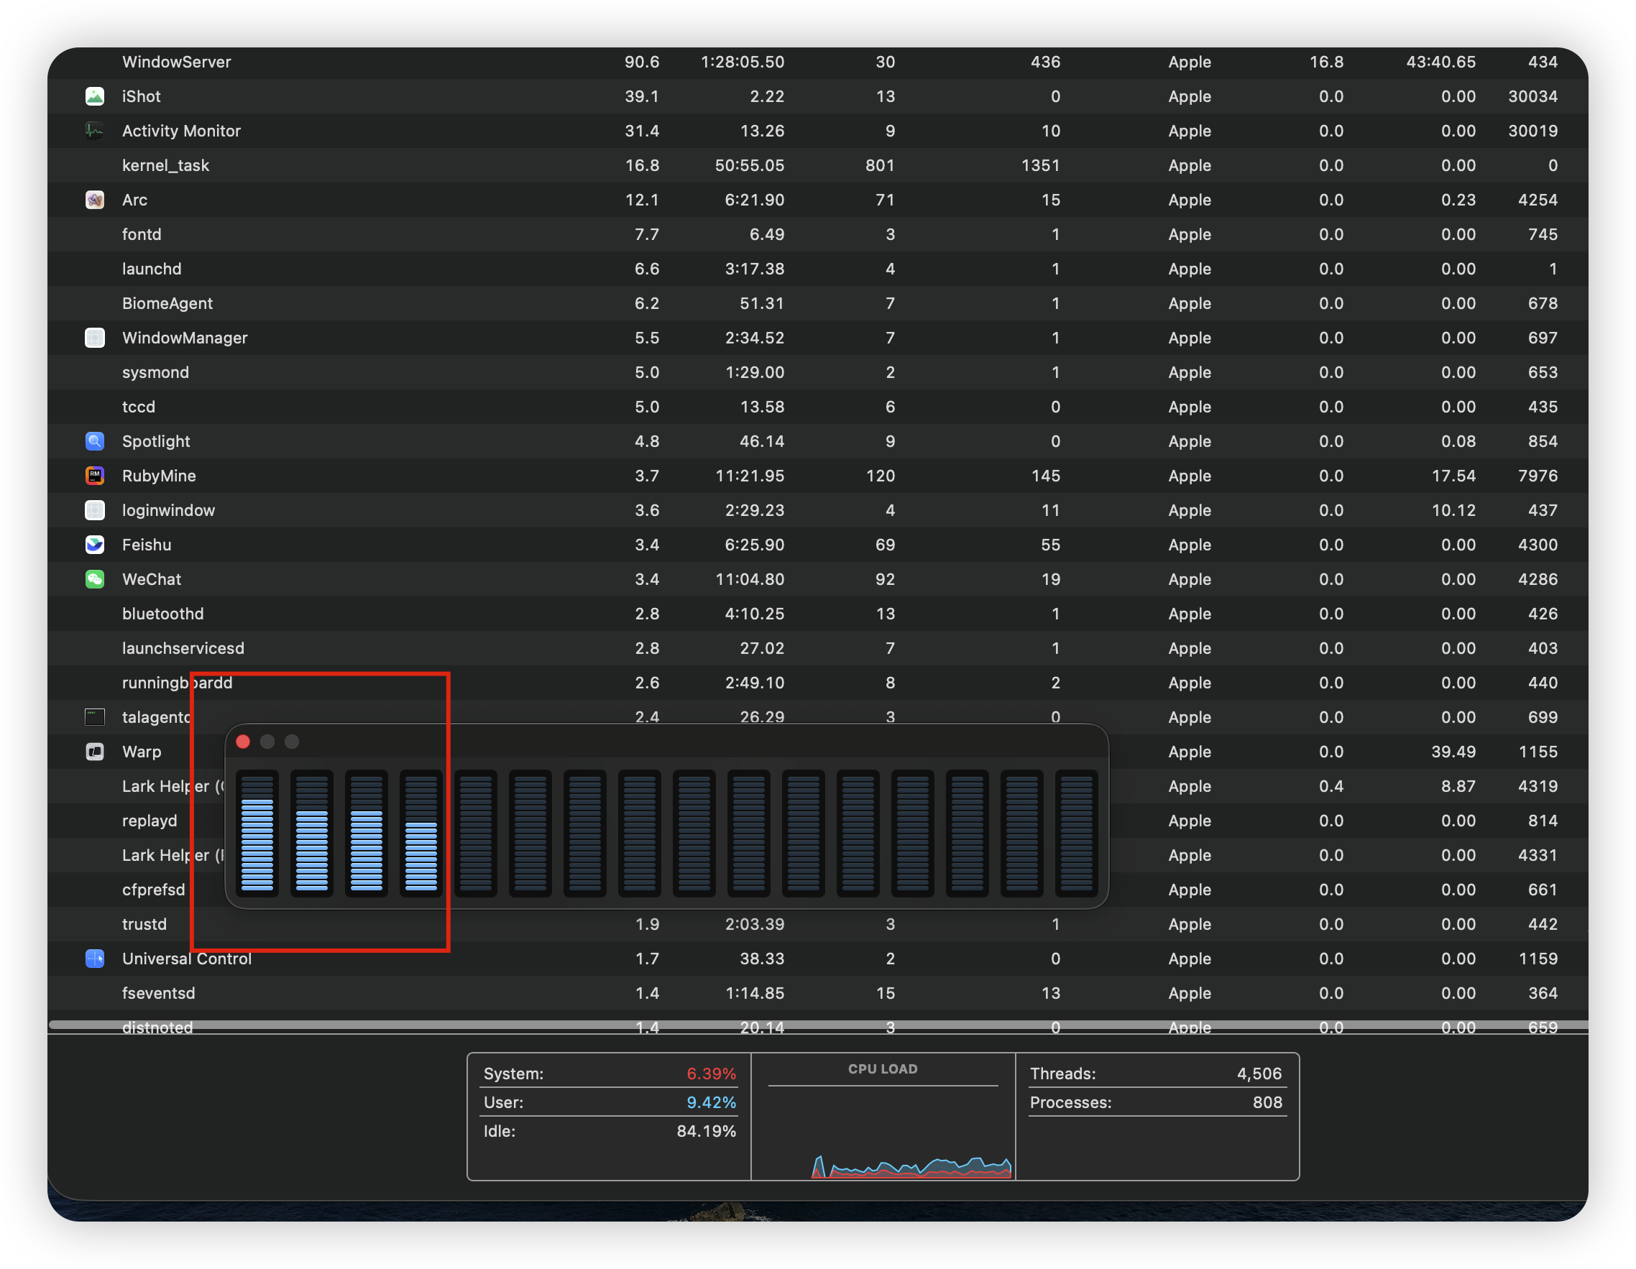This screenshot has width=1636, height=1269.
Task: Click the Universal Control icon
Action: [x=94, y=959]
